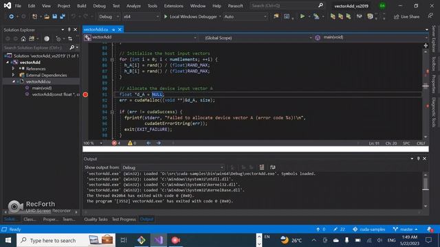
Task: Open the Show output from Debug dropdown
Action: 173,167
